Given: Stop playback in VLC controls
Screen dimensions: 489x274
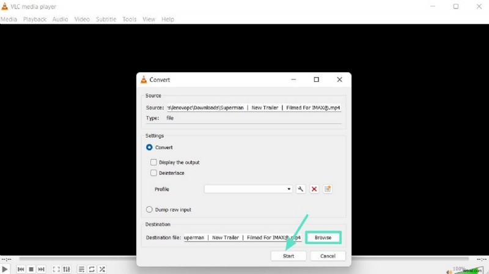Looking at the screenshot, I should [x=31, y=269].
